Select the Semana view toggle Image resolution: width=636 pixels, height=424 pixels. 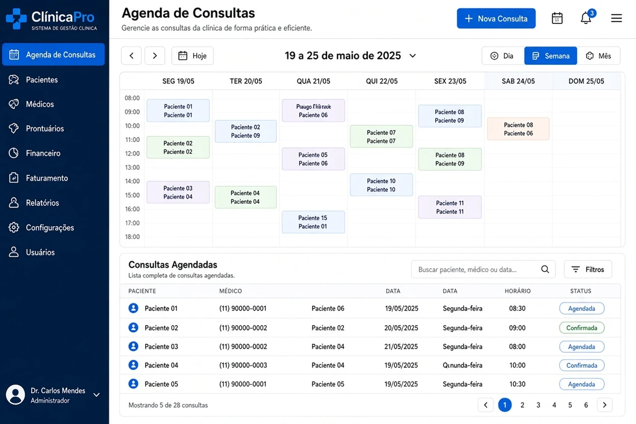tap(550, 56)
